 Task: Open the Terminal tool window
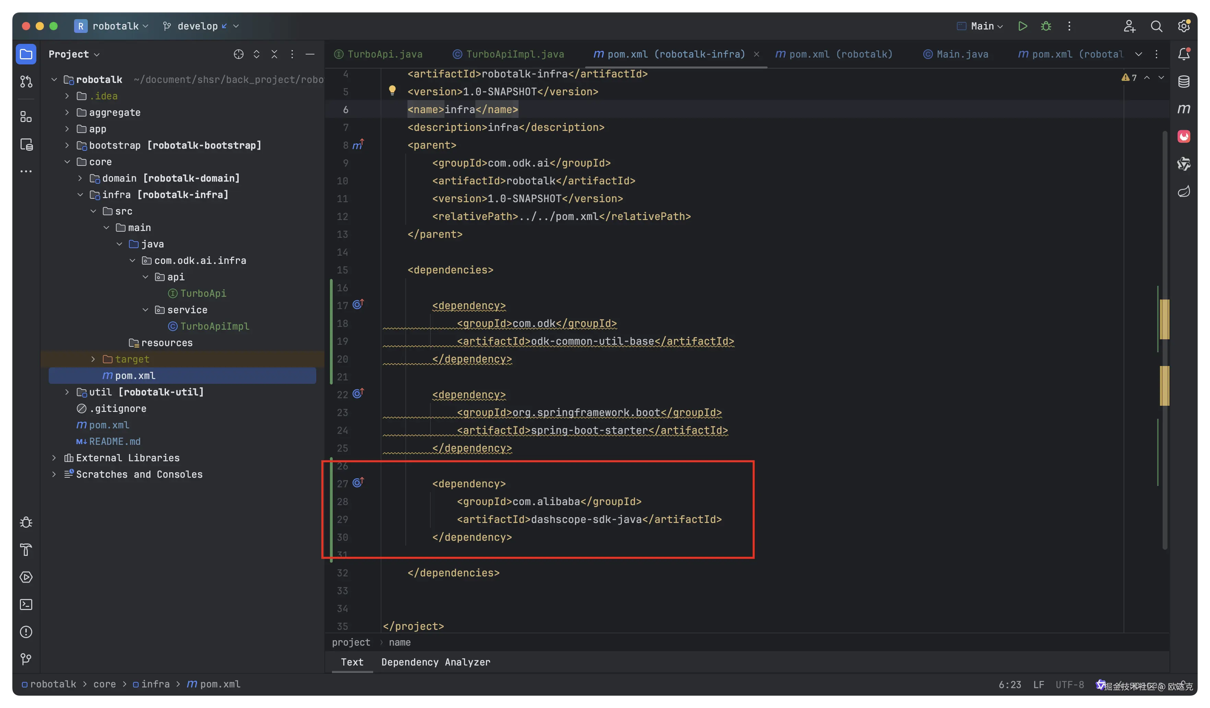[x=26, y=605]
